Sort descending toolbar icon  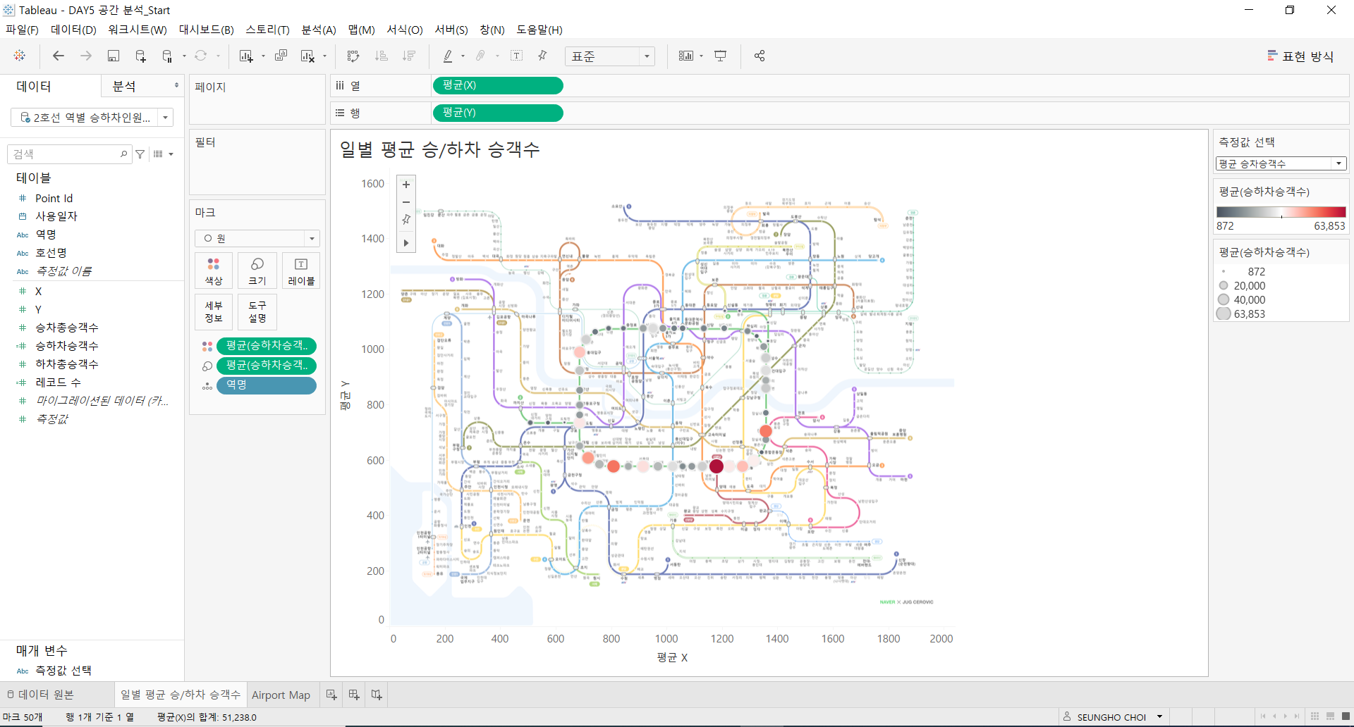click(409, 56)
